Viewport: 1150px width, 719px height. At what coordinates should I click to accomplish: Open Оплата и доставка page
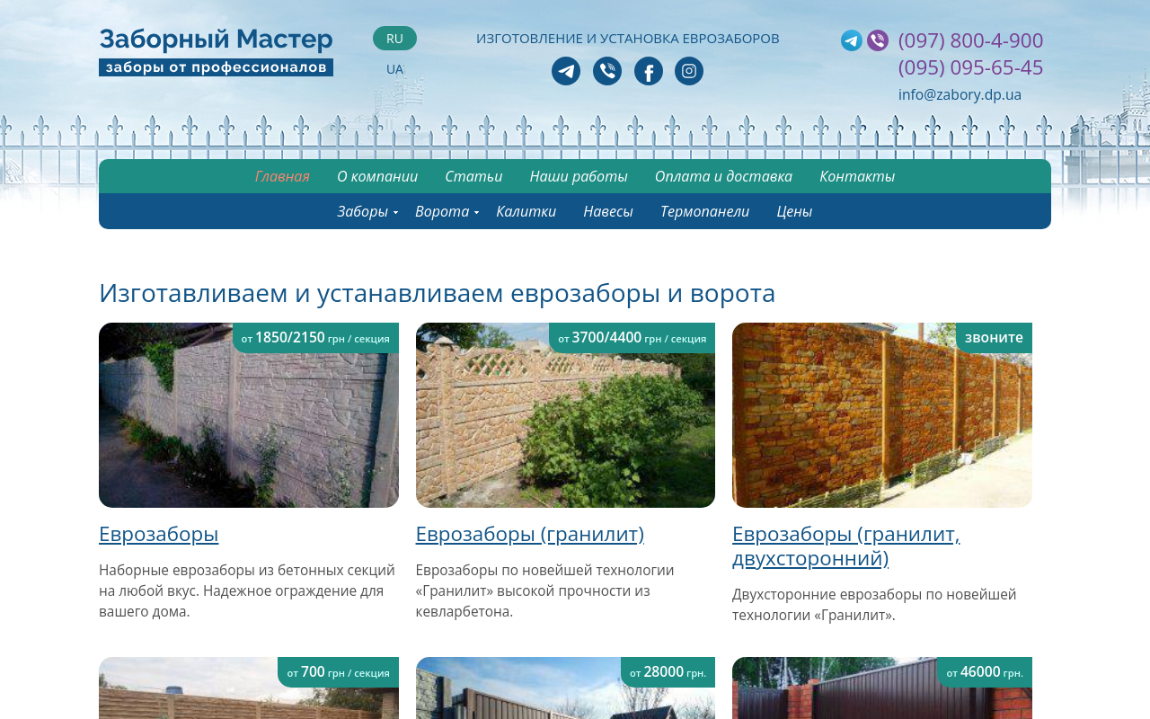click(x=723, y=176)
